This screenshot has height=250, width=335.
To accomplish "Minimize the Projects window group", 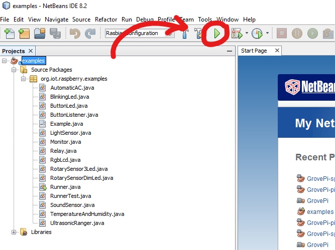I will pyautogui.click(x=230, y=51).
